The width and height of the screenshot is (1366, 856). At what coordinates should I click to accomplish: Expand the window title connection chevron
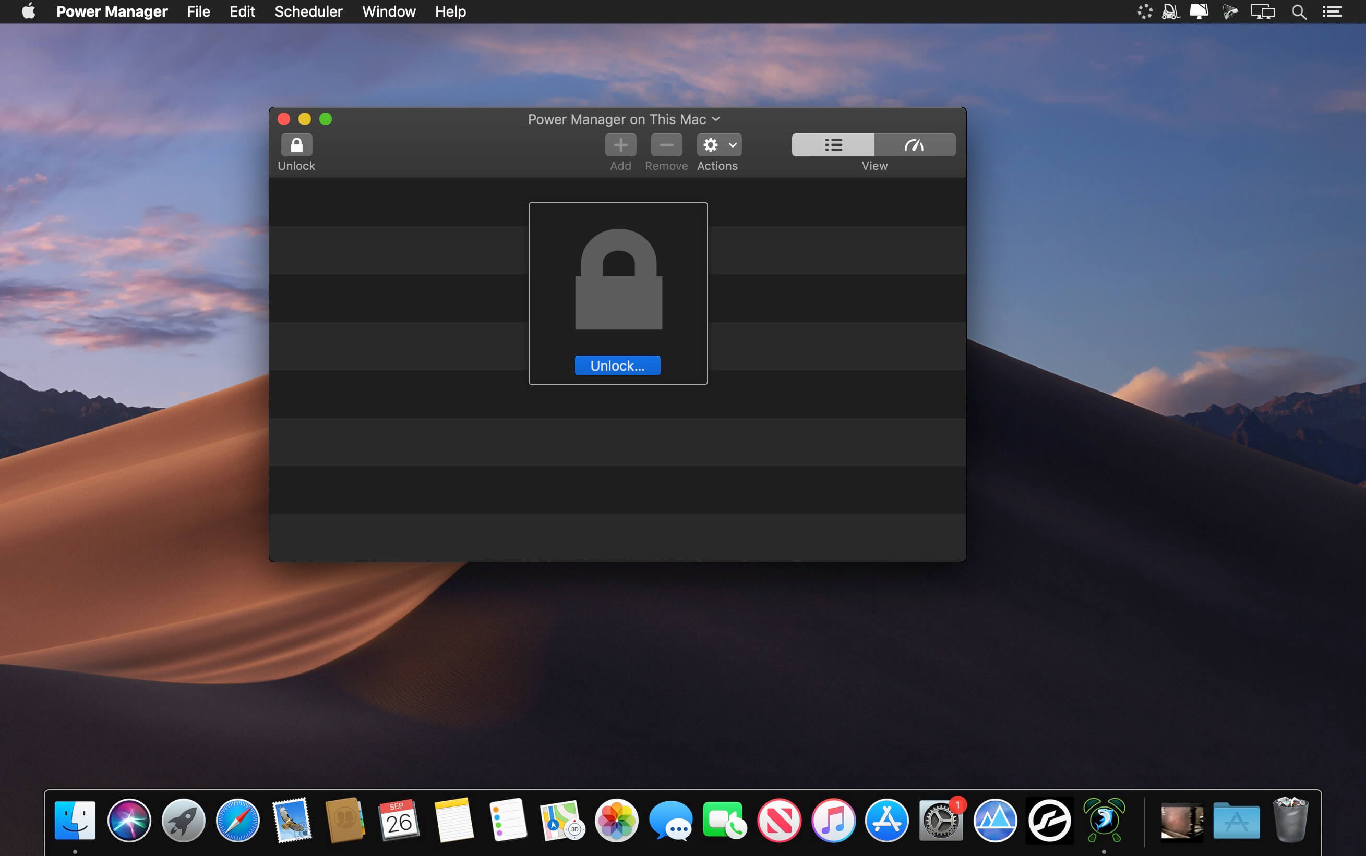[716, 119]
